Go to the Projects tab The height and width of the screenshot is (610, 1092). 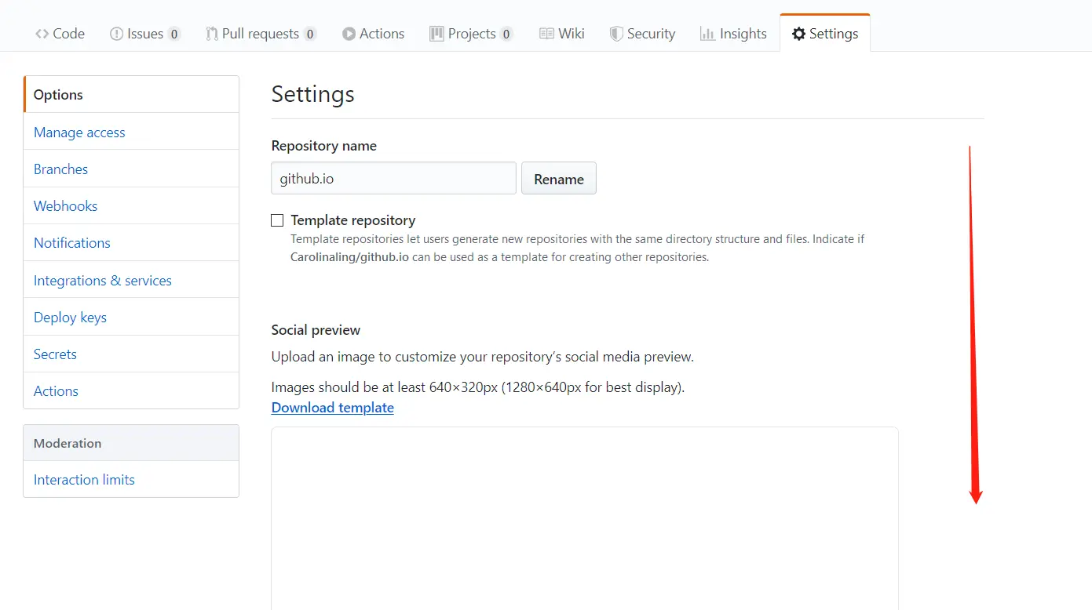coord(471,34)
